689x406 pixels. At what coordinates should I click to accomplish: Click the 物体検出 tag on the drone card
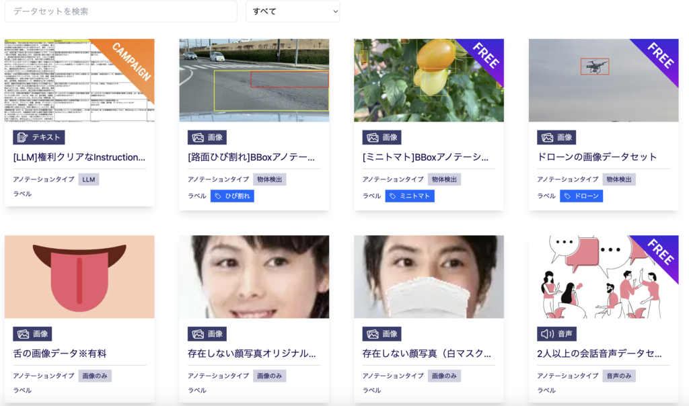[619, 179]
